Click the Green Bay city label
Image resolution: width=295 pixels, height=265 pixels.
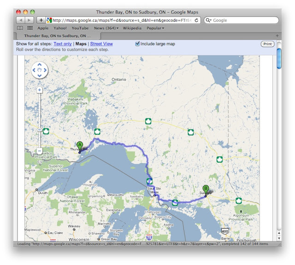109,239
